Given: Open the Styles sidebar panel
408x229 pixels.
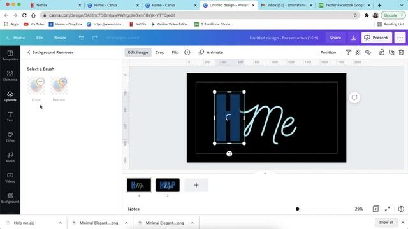Looking at the screenshot, I should point(10,137).
